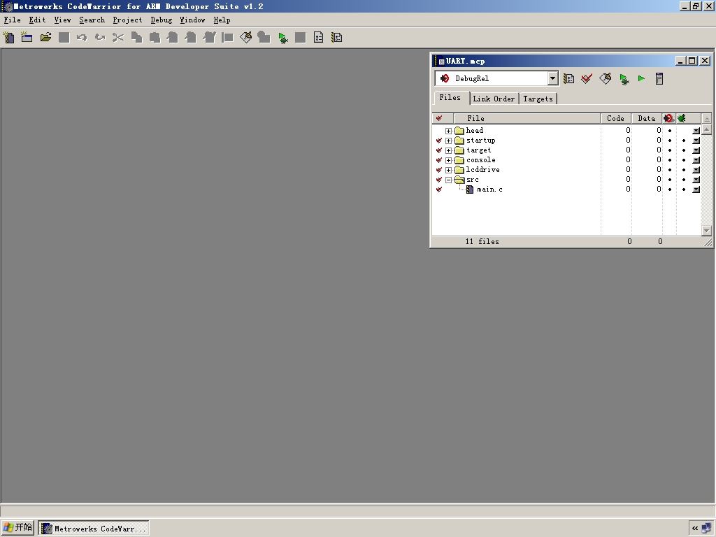Toggle touch checkmark for src folder
Viewport: 716px width, 537px height.
point(439,180)
